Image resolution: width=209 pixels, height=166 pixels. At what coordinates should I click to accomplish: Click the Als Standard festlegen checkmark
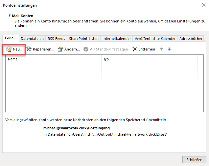click(x=86, y=49)
